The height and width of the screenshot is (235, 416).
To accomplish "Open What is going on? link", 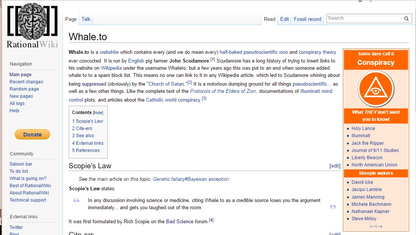I will tap(28, 178).
